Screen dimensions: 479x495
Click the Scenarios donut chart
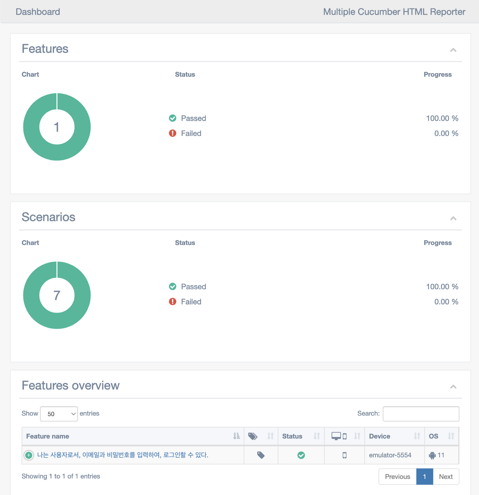pos(57,295)
